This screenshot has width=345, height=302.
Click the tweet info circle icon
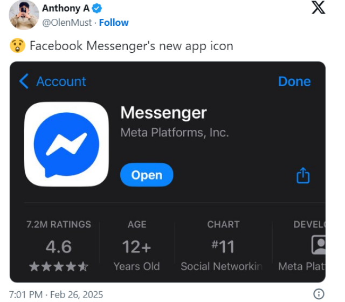(319, 294)
